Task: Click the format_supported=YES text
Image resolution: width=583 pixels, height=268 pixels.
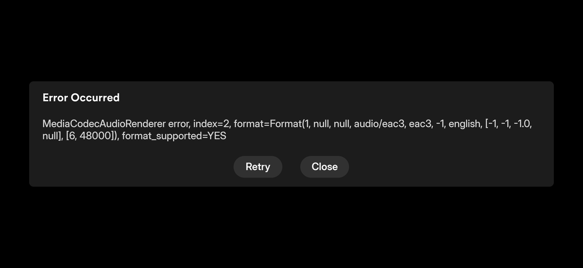Action: click(x=174, y=136)
